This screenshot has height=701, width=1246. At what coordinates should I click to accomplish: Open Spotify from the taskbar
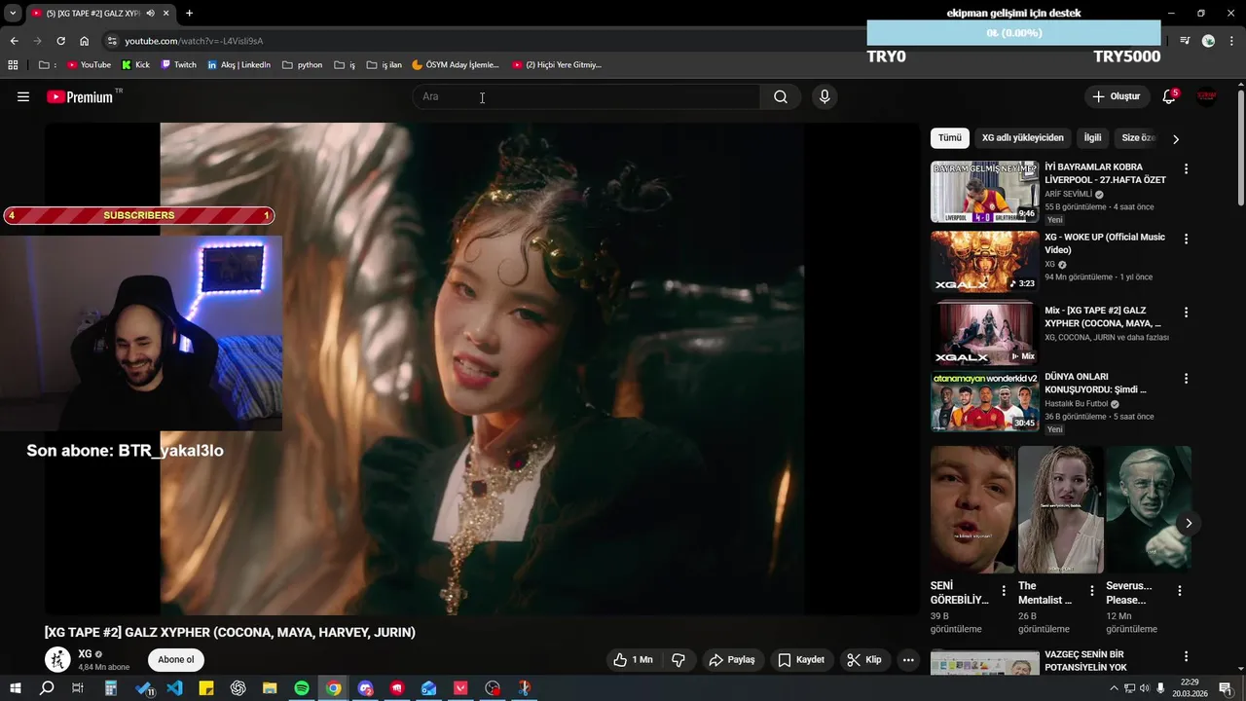(x=302, y=688)
